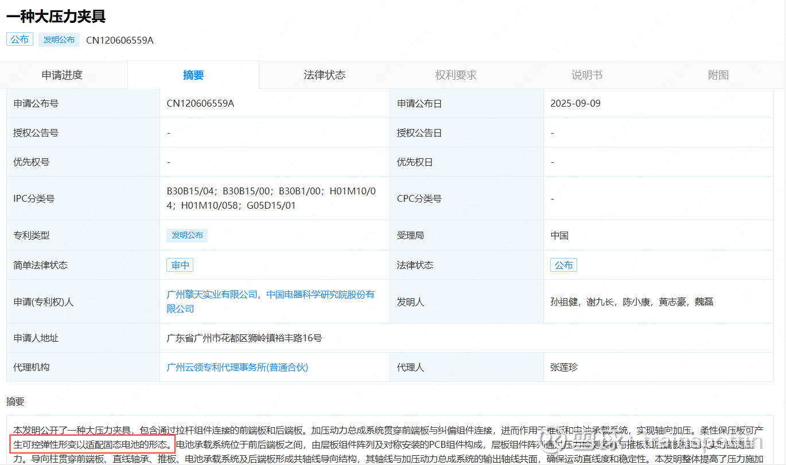Image resolution: width=786 pixels, height=465 pixels.
Task: Click the CN120606559A number under the title
Action: coord(120,40)
